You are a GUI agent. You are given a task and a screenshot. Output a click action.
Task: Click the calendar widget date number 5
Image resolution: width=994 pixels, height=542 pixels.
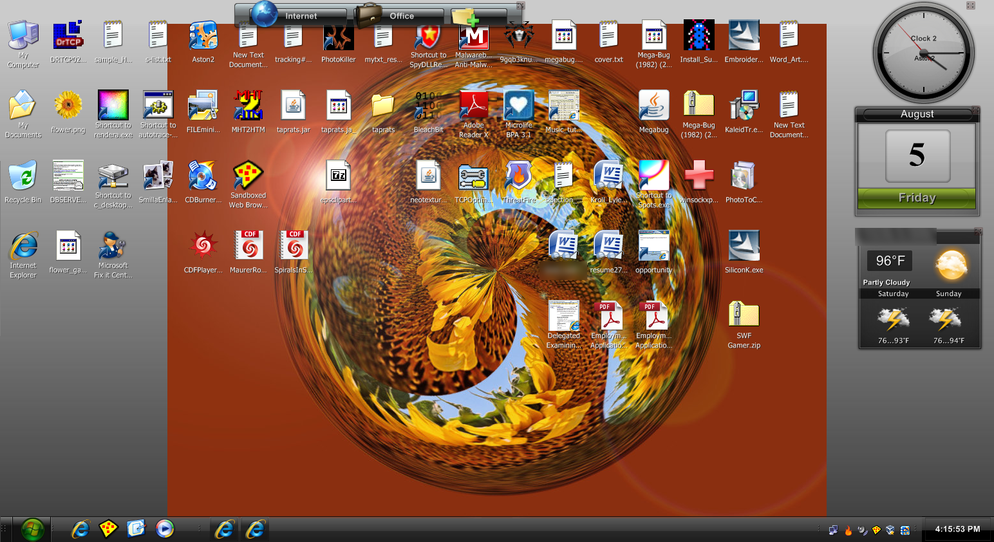coord(917,155)
